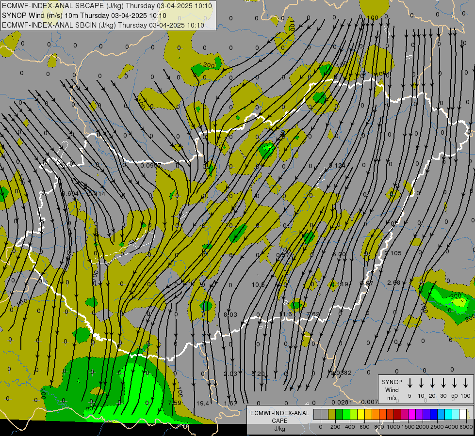This screenshot has width=475, height=436.
Task: Click the 50 m/s wind arrow in legend
Action: pyautogui.click(x=455, y=383)
